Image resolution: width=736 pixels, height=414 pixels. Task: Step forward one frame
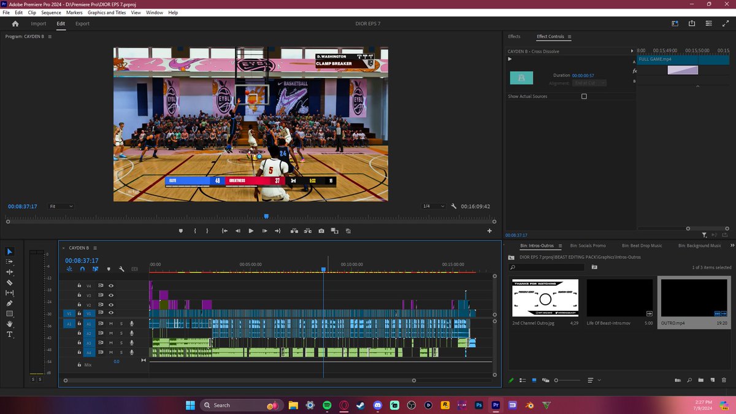tap(264, 231)
